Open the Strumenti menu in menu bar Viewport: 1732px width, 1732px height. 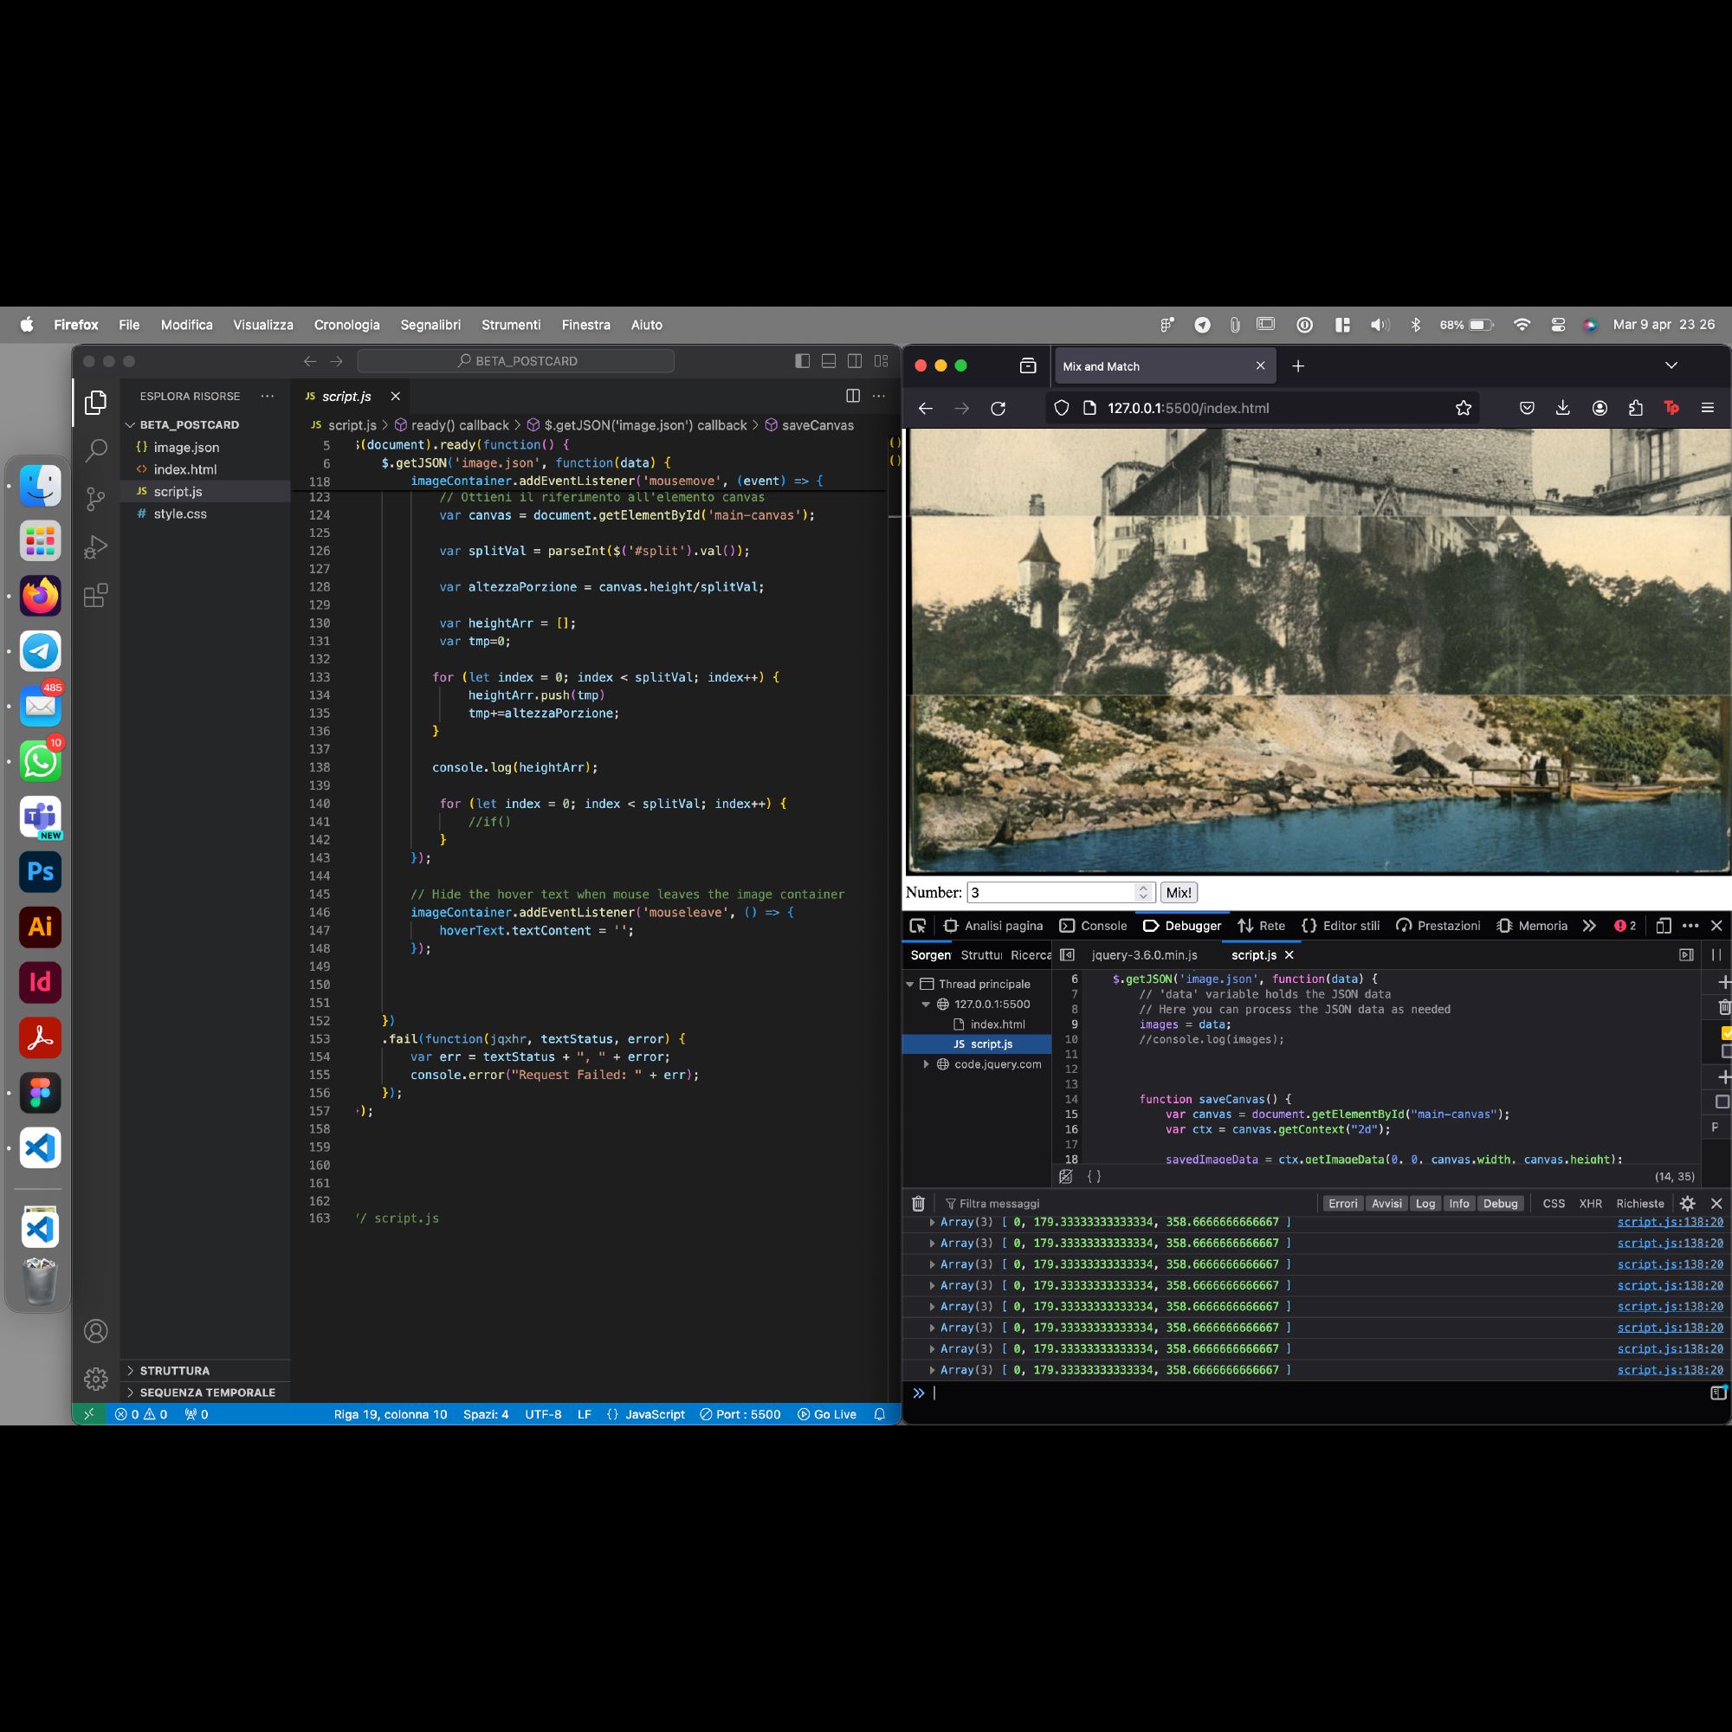pyautogui.click(x=511, y=326)
